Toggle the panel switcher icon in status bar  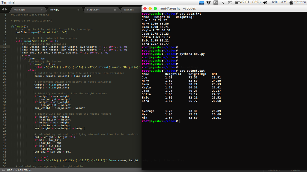tap(4, 170)
